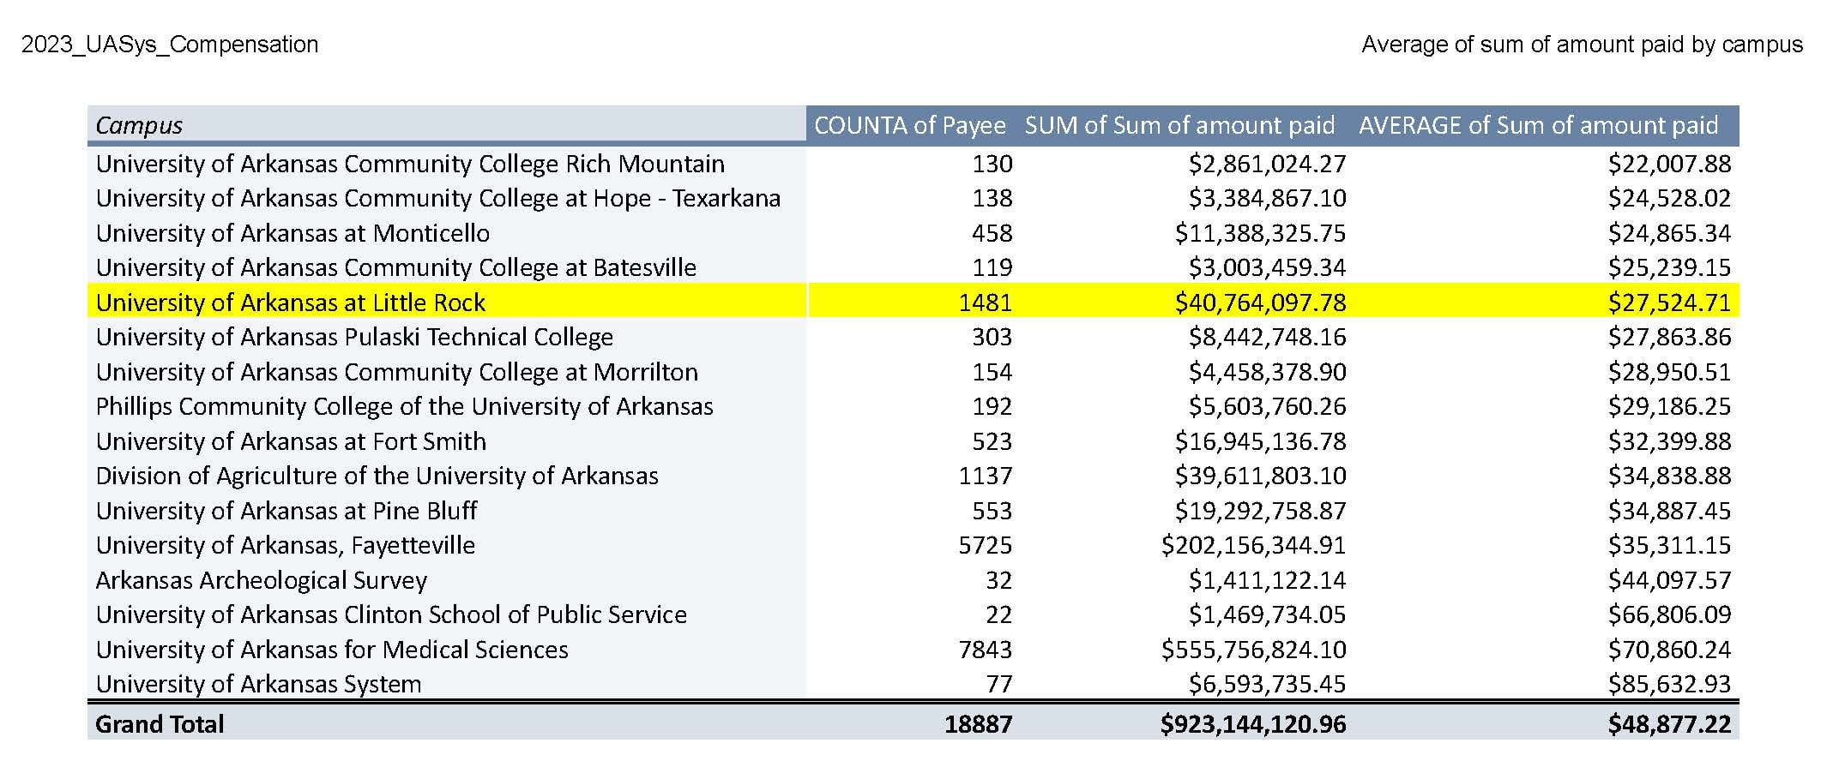
Task: Click the sum value $2,861,024.27
Action: (1267, 164)
